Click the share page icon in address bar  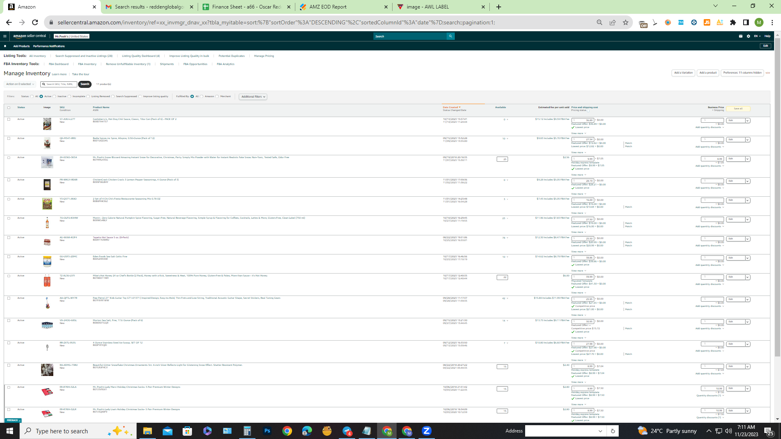[x=613, y=22]
